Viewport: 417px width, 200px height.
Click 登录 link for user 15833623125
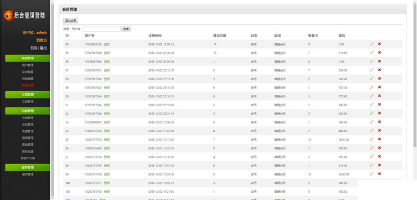[x=107, y=44]
